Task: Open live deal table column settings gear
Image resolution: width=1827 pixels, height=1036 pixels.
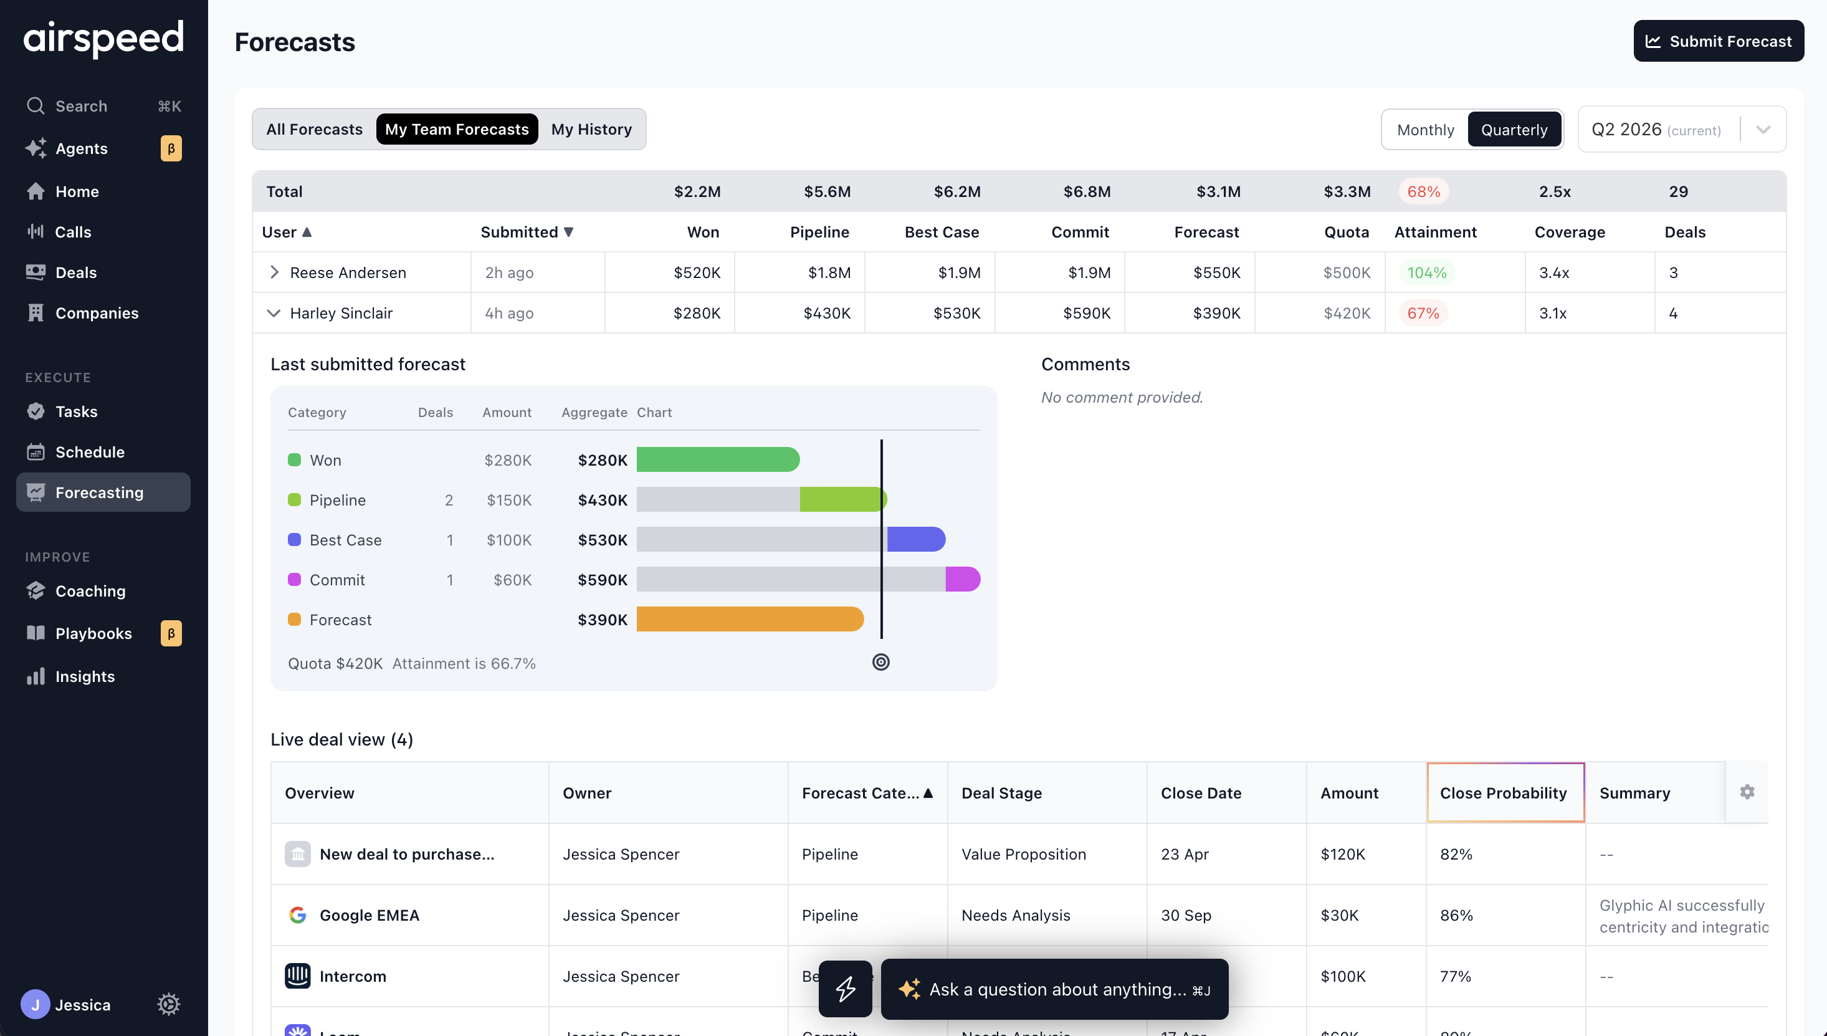Action: tap(1747, 792)
